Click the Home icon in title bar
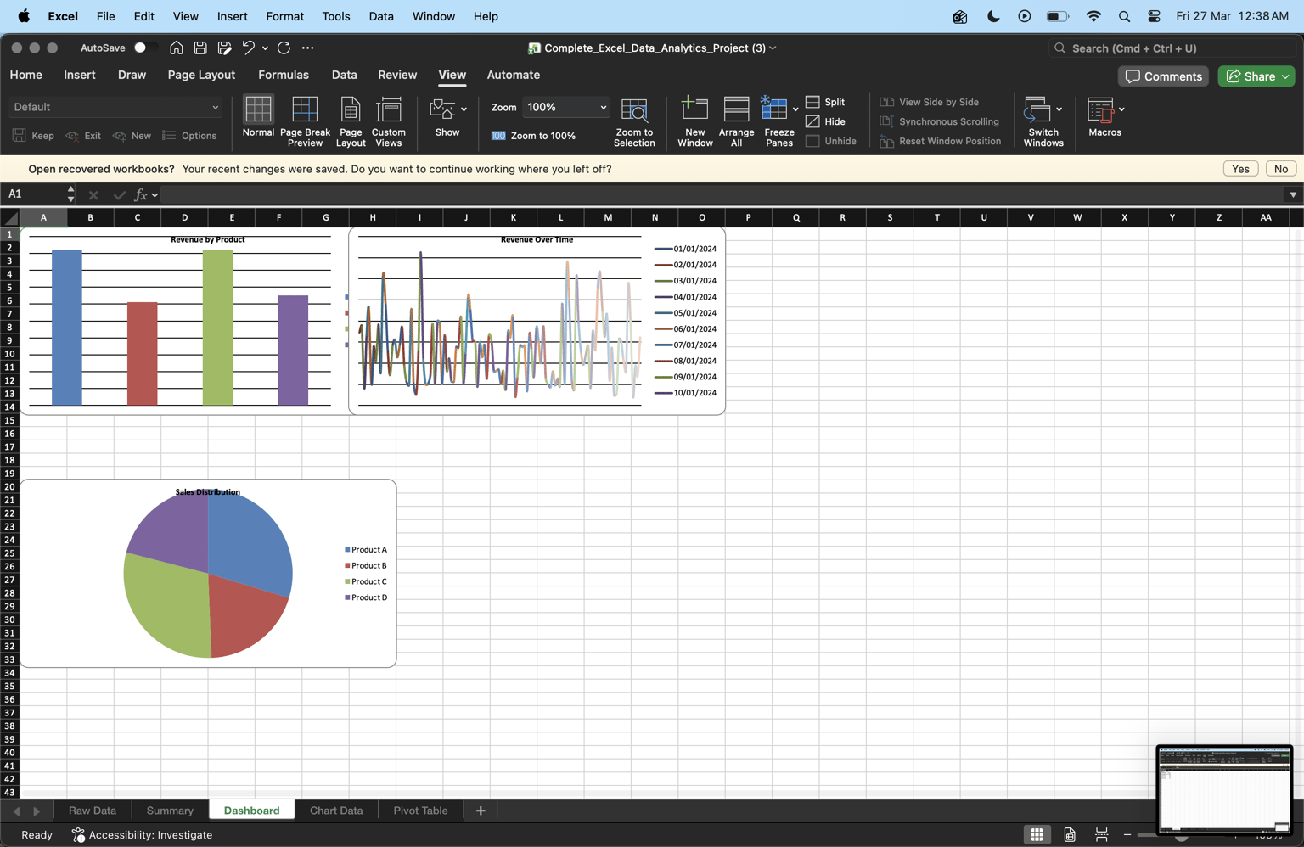The image size is (1304, 847). click(x=176, y=48)
